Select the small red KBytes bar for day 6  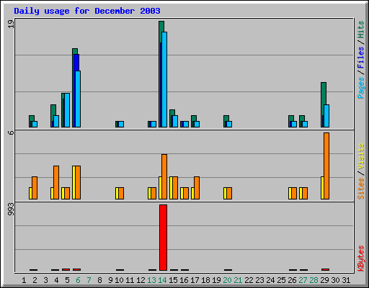(77, 269)
